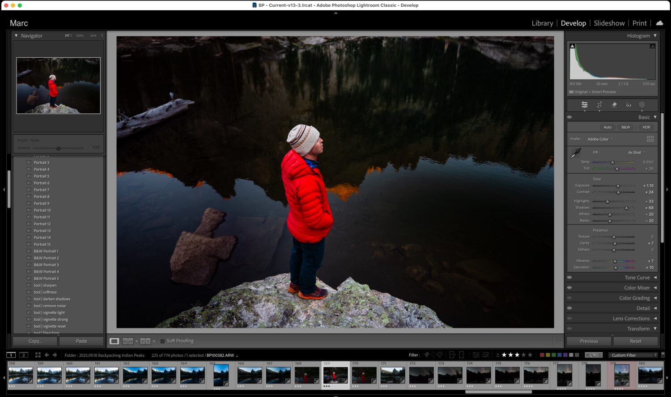
Task: Click the Reset button
Action: pos(635,341)
